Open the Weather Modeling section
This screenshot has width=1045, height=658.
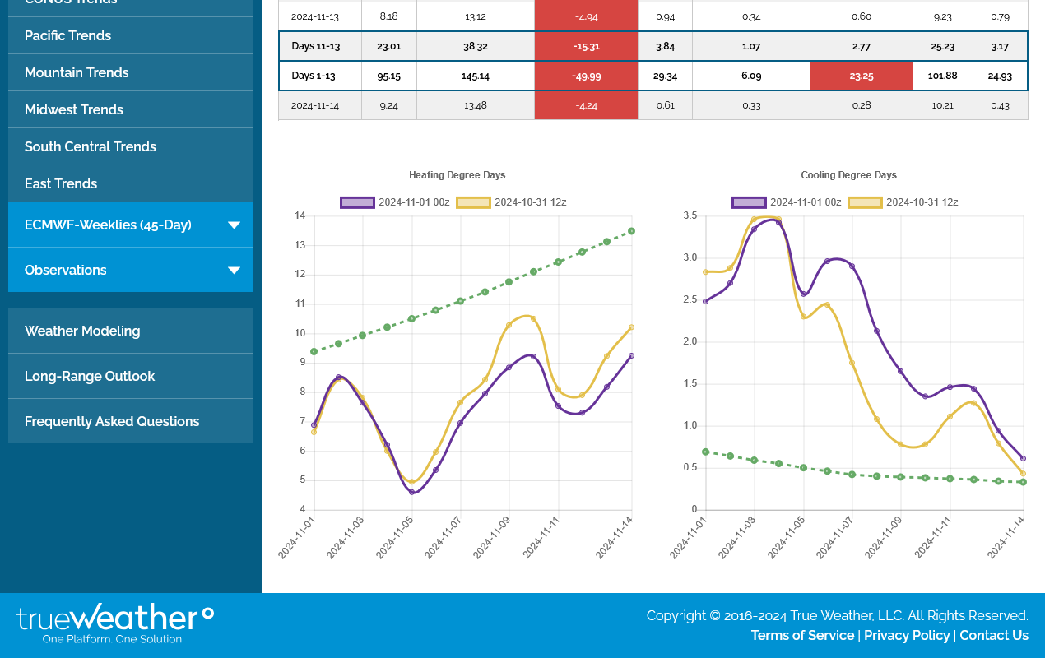[x=82, y=331]
